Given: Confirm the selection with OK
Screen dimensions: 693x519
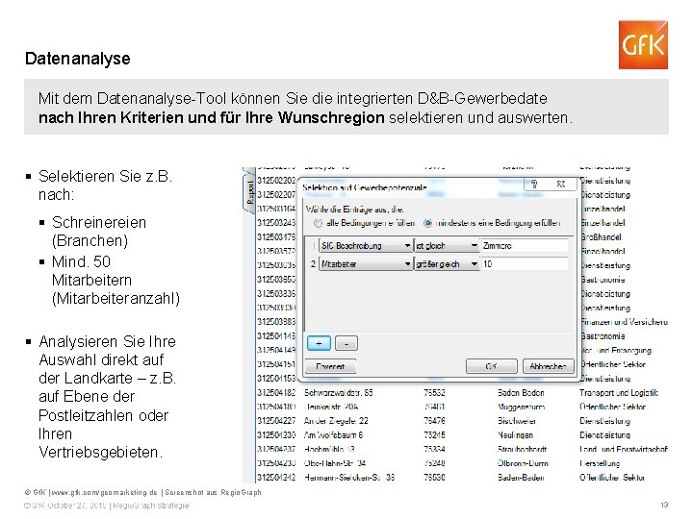Looking at the screenshot, I should [x=492, y=366].
